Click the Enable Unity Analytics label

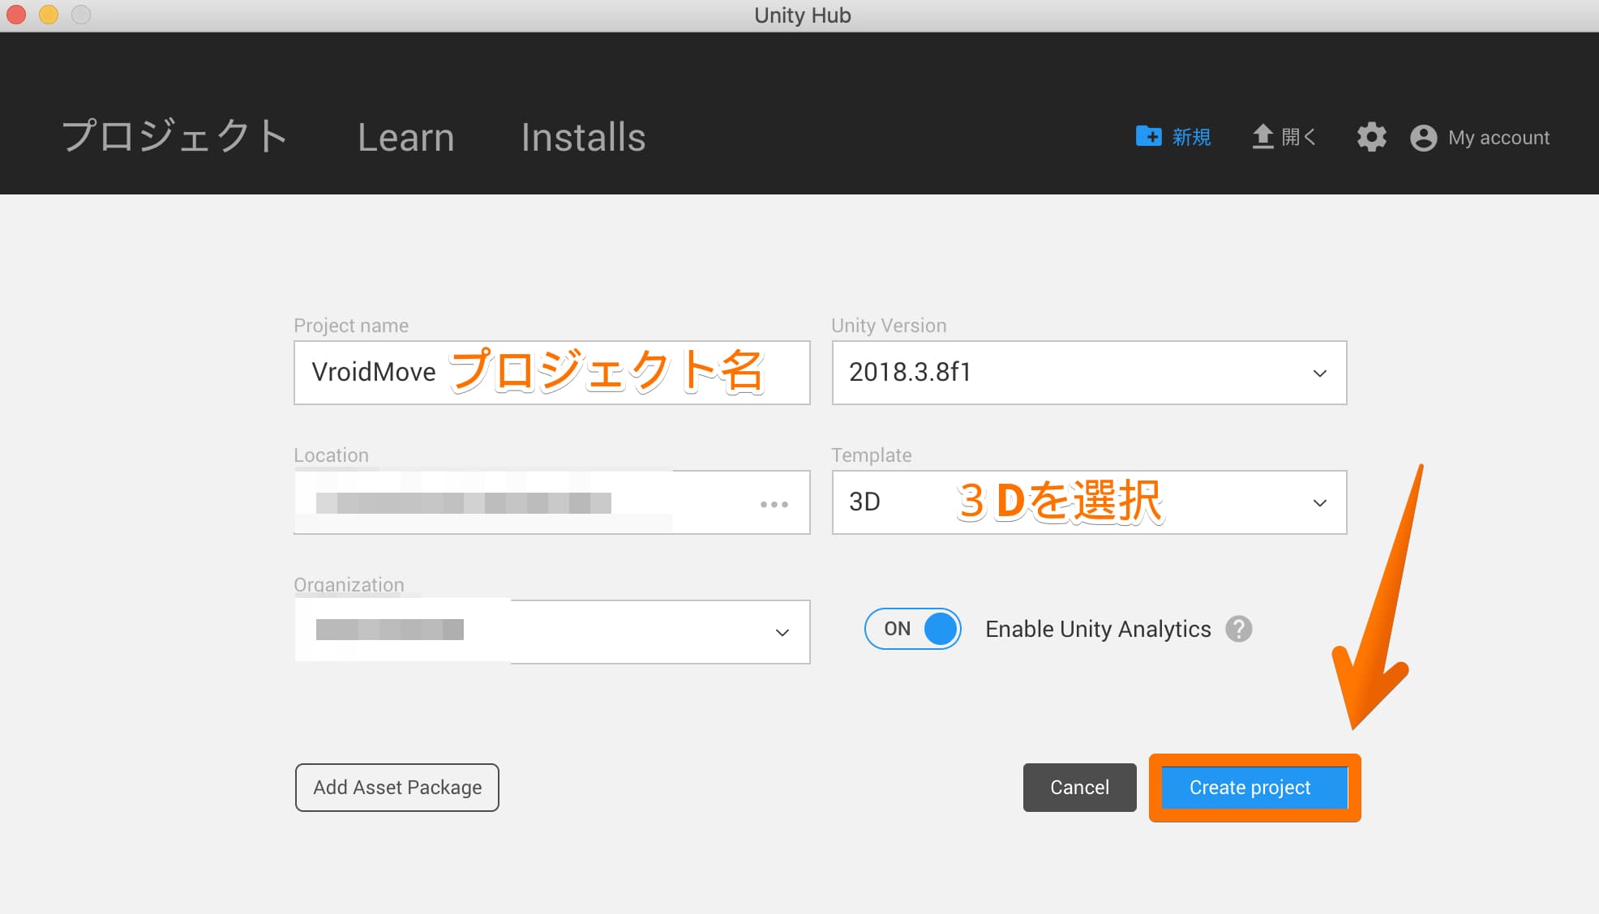(1098, 629)
